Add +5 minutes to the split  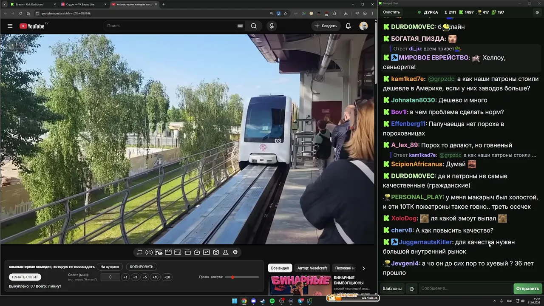[x=145, y=277]
